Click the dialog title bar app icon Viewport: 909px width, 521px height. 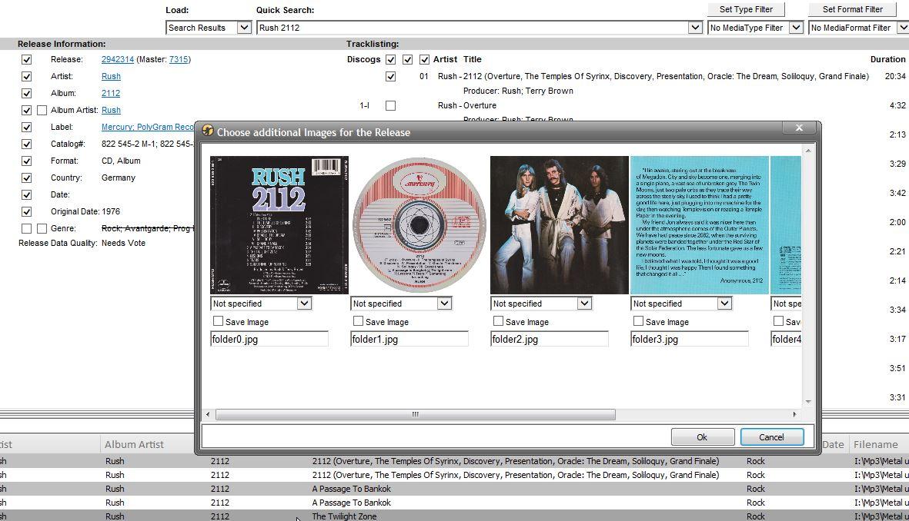pos(208,131)
